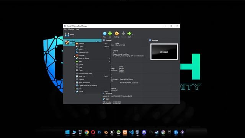The height and width of the screenshot is (138, 245).
Task: Click the green Add toolbar icon
Action: [110, 34]
